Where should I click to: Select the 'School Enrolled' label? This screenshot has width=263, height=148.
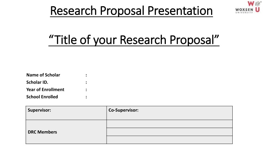(x=42, y=97)
